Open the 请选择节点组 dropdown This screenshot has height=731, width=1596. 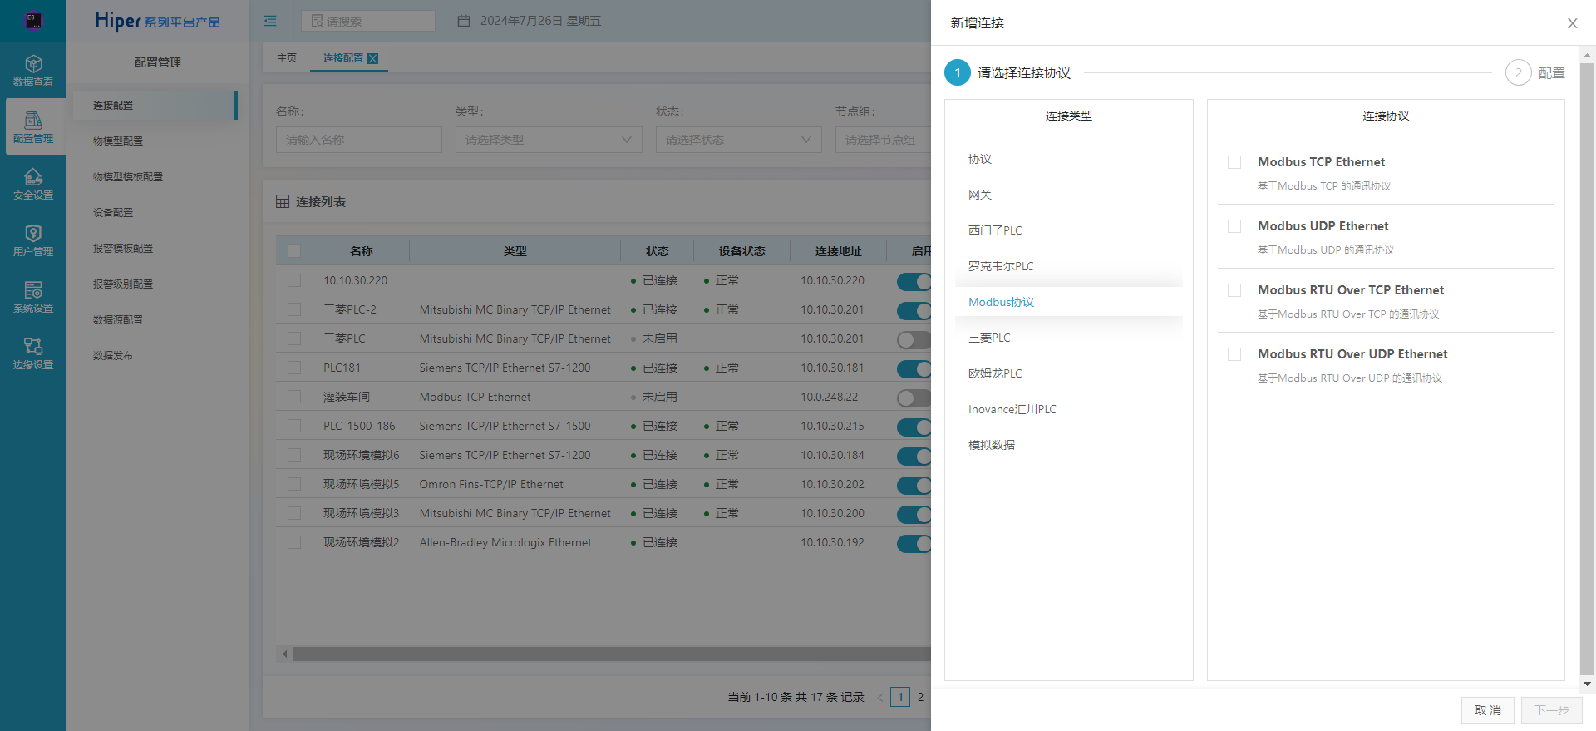click(883, 140)
